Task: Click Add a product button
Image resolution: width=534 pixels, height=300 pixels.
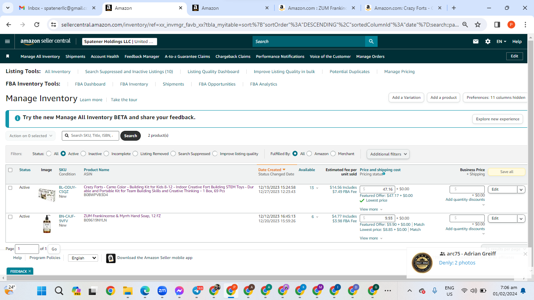Action: click(444, 97)
